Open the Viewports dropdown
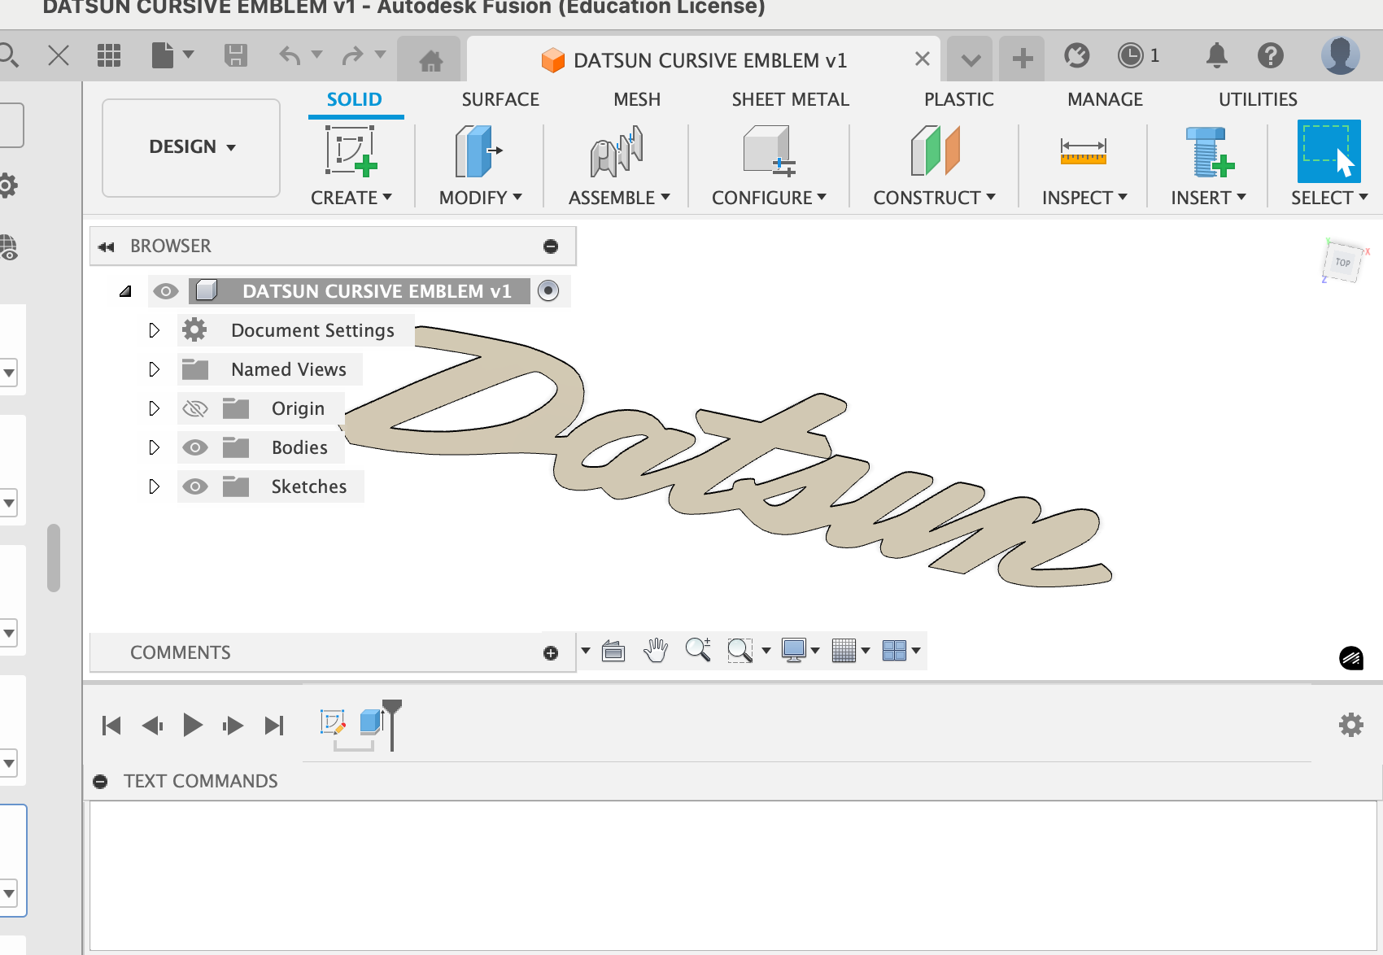The image size is (1383, 955). click(x=901, y=650)
